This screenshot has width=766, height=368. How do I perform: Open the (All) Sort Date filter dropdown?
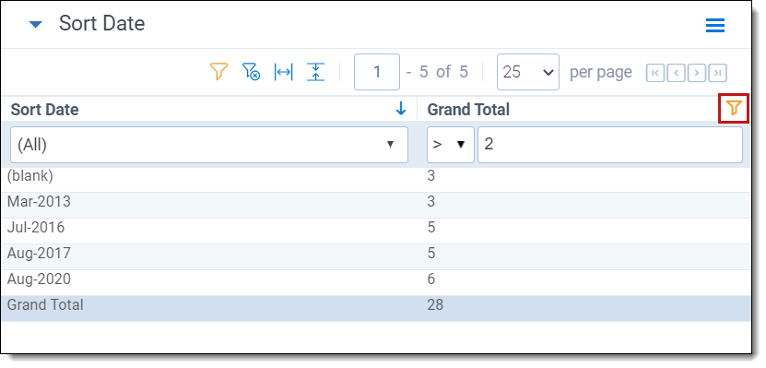(x=209, y=145)
